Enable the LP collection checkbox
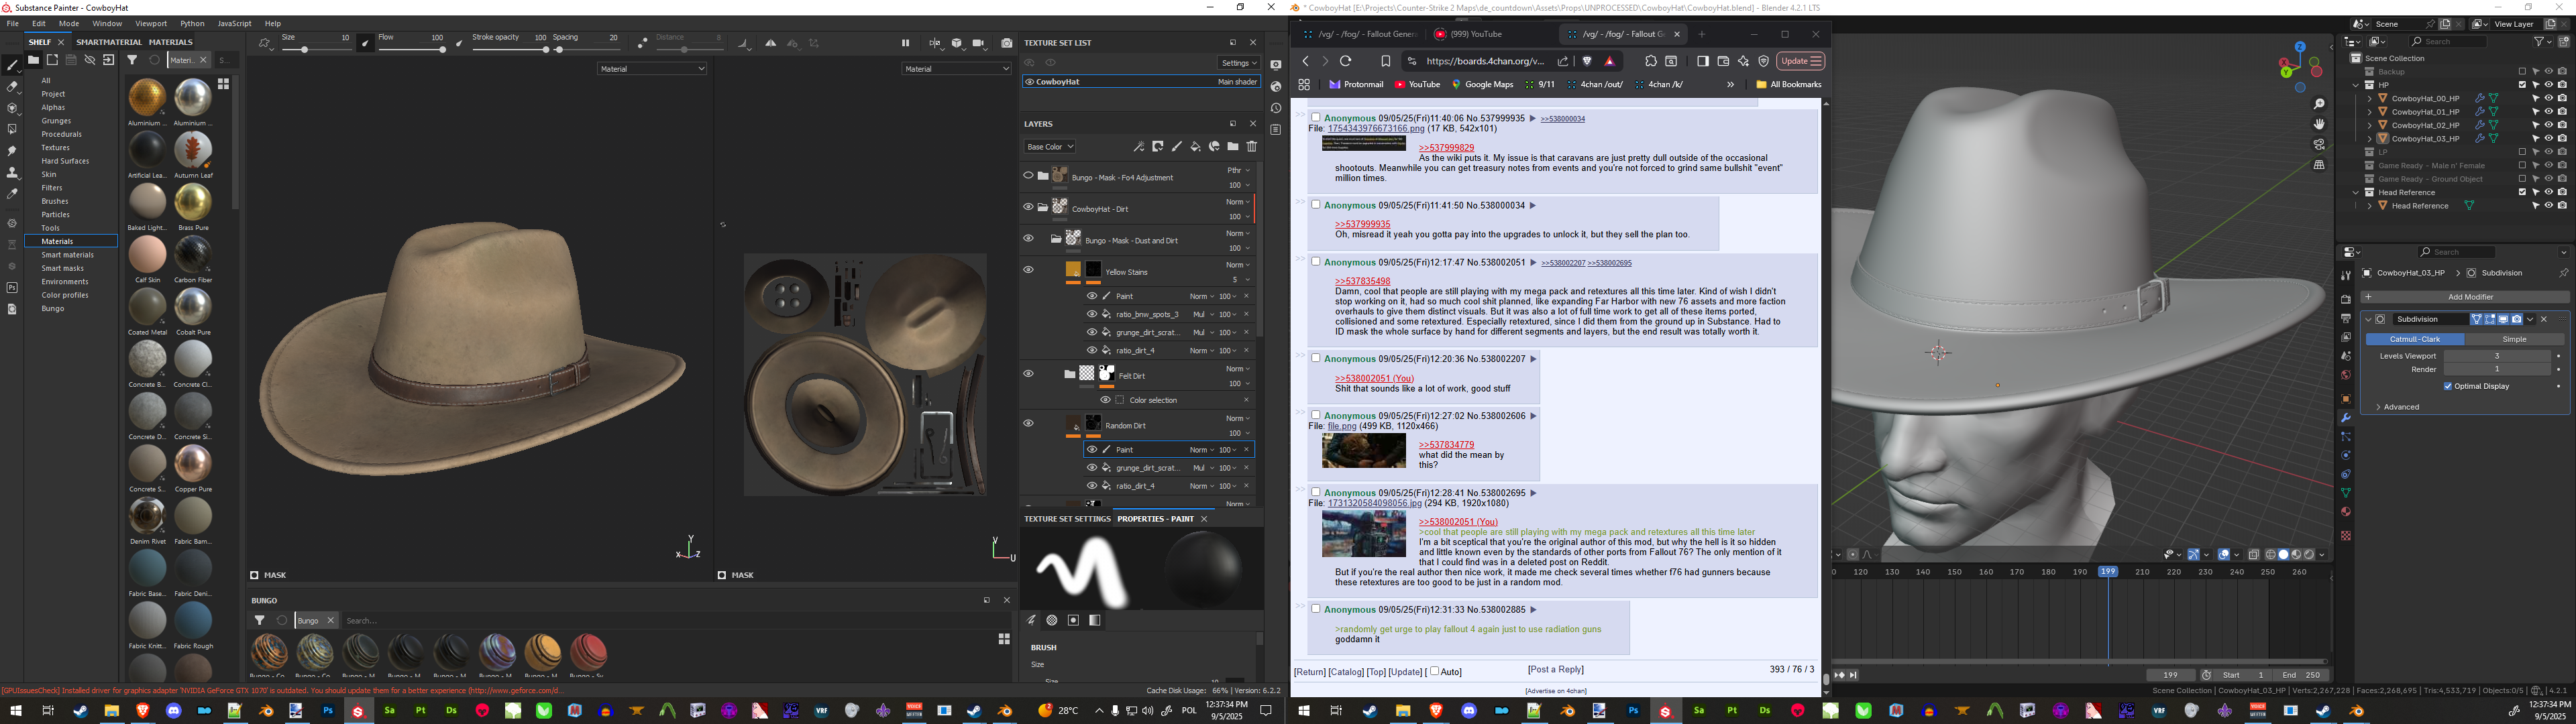The image size is (2576, 724). pos(2522,152)
